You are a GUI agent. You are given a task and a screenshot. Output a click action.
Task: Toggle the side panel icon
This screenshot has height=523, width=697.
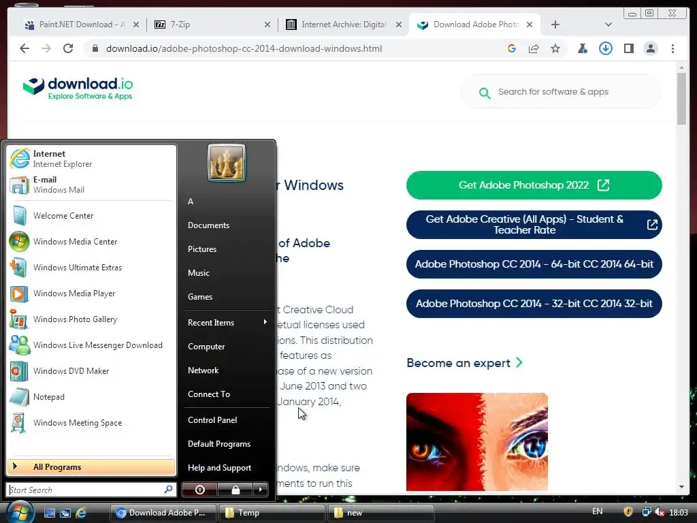(628, 48)
